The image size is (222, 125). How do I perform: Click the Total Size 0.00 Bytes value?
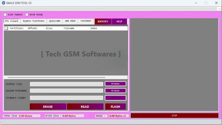(25, 116)
